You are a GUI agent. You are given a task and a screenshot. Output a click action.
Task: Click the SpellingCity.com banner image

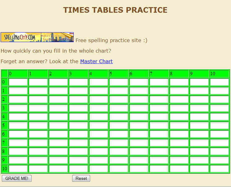click(x=37, y=37)
